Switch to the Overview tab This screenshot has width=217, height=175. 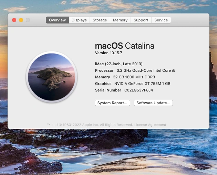(x=57, y=20)
